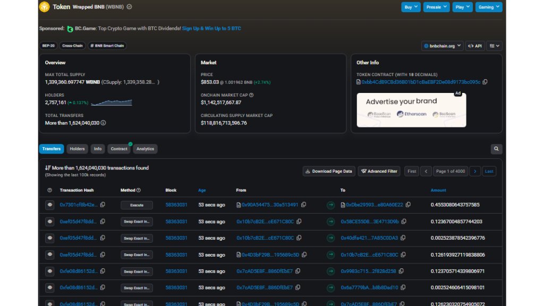Copy From address 0x4D3bF29B in 0.126193 row

pos(304,254)
